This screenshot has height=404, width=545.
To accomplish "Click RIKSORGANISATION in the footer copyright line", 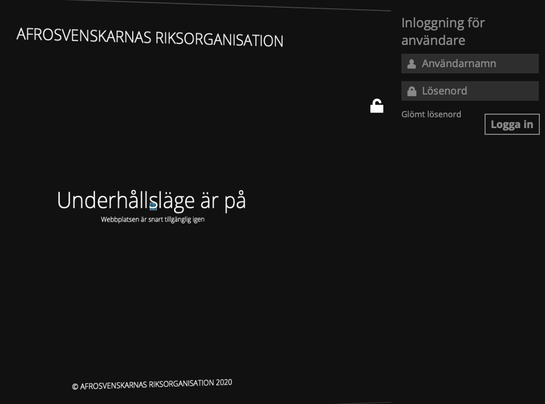I will 181,384.
